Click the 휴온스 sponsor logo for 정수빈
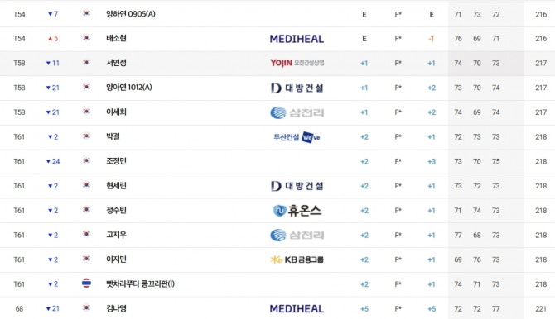The image size is (555, 319). pos(297,211)
